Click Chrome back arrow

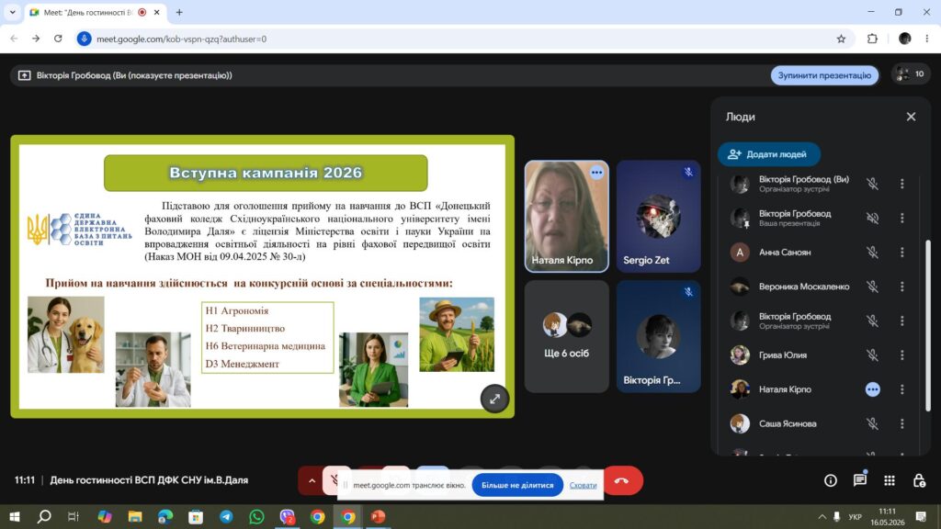(15, 39)
